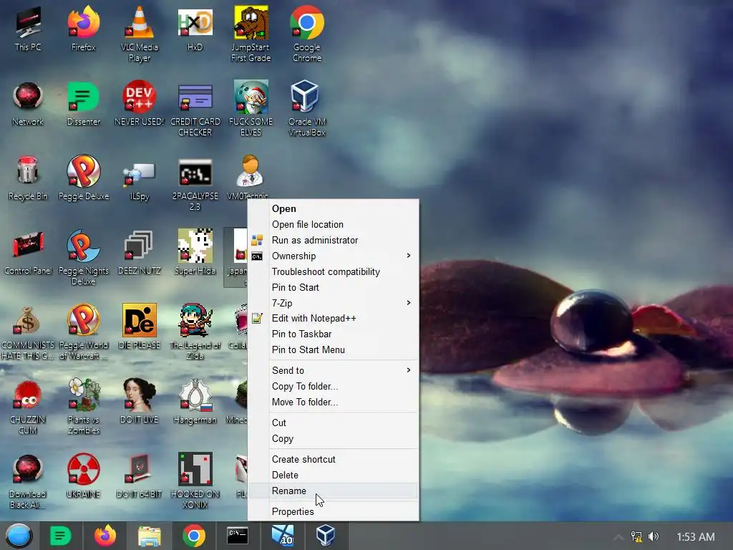This screenshot has height=550, width=733.
Task: Select the Peggle Deluxe shortcut
Action: click(83, 178)
